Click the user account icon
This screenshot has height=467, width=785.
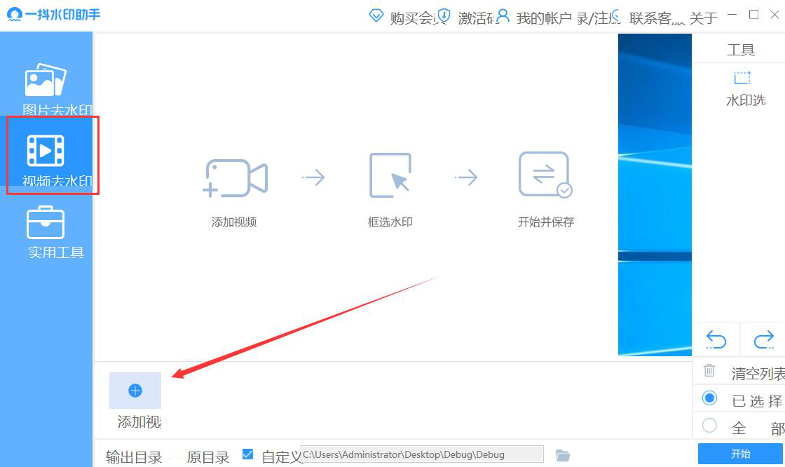pos(503,15)
